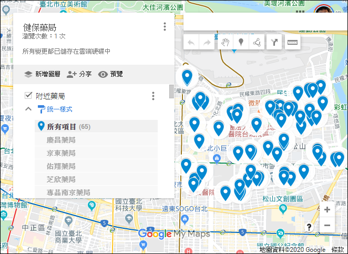The height and width of the screenshot is (254, 348).
Task: Open the 統一樣式 style settings
Action: pyautogui.click(x=55, y=109)
